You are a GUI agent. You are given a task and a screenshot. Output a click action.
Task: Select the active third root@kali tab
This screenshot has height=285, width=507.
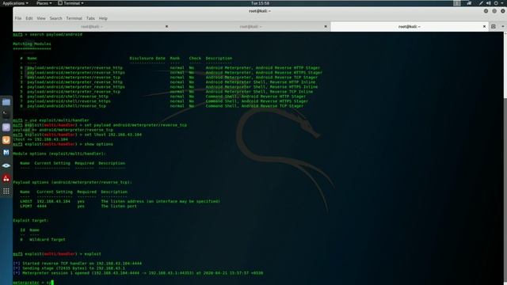tap(410, 26)
